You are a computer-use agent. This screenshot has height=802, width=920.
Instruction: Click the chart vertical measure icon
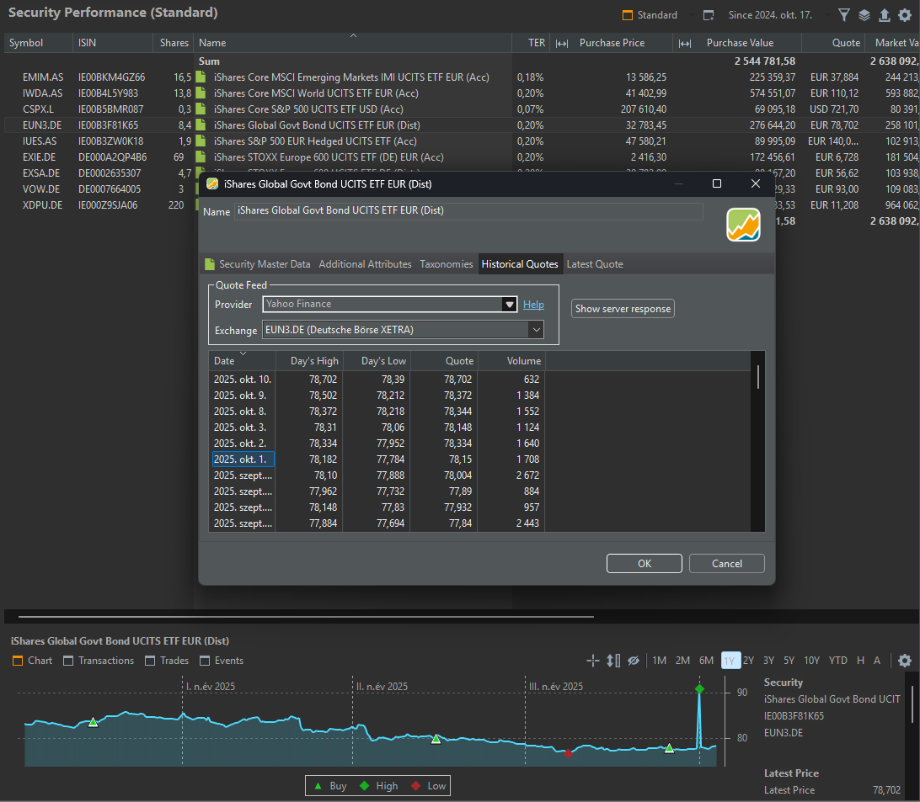point(613,661)
